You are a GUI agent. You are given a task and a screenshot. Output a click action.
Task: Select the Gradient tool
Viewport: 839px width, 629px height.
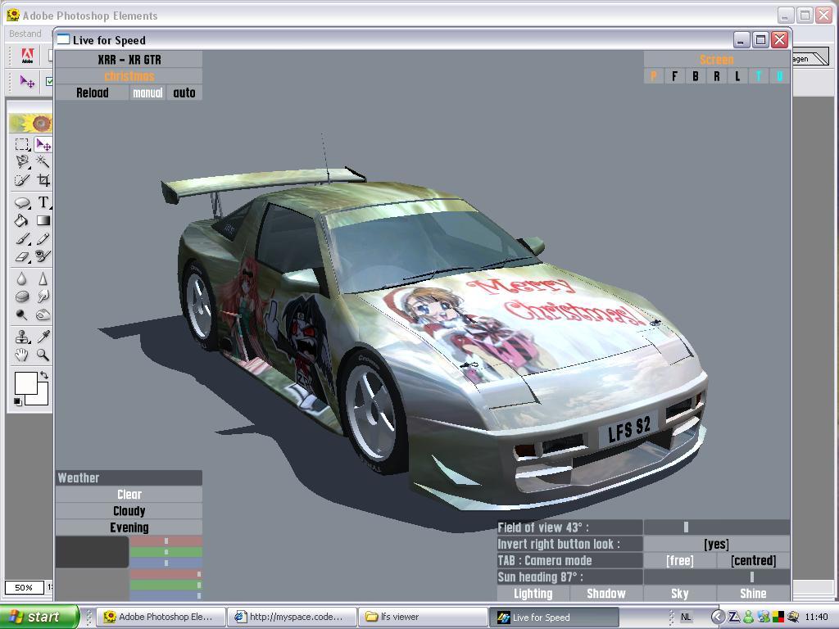(43, 220)
